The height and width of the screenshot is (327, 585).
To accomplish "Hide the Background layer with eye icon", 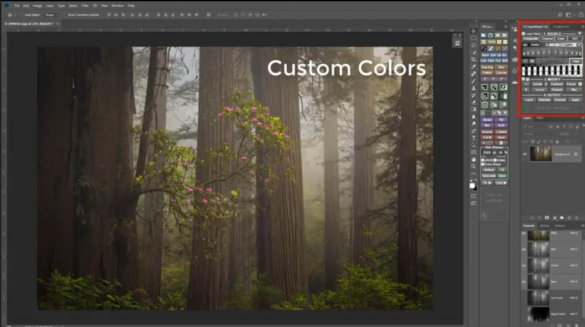I will (525, 154).
